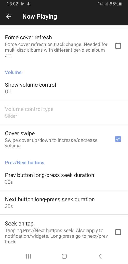Tap the back arrow in header

[8, 16]
